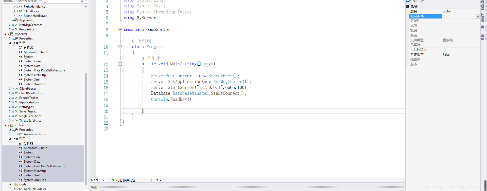Select System.Data.DataSetExtensions under Protocol references
The height and width of the screenshot is (191, 487).
point(45,166)
